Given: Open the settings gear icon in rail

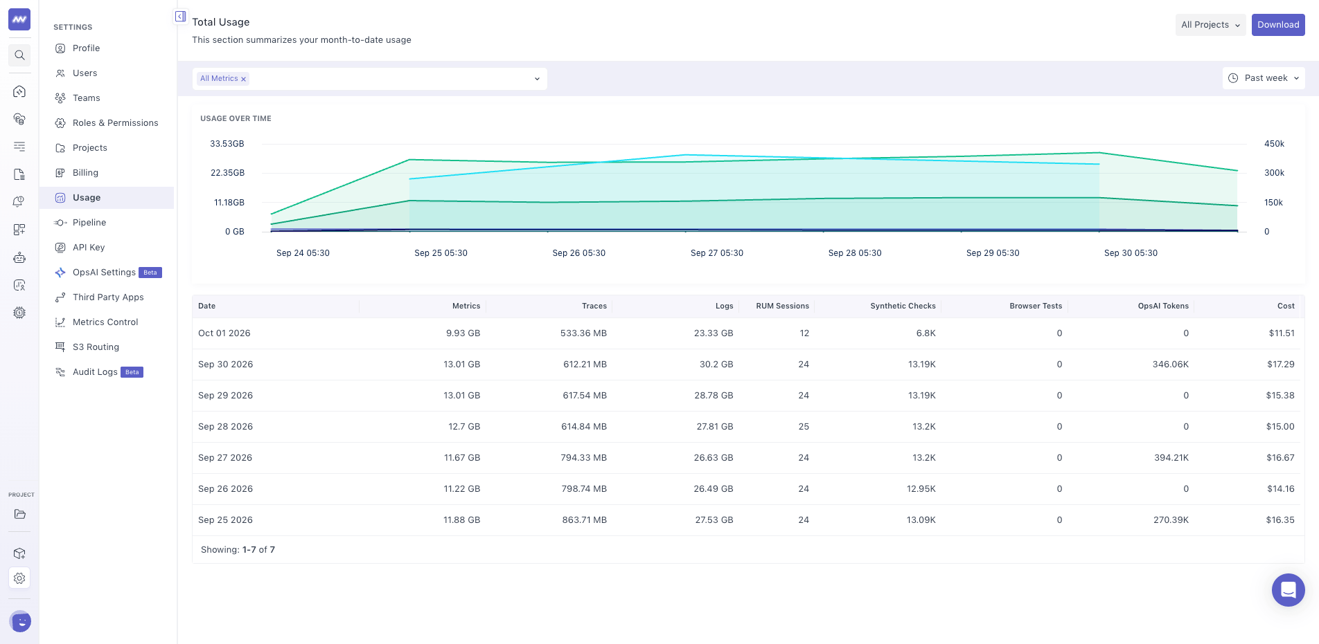Looking at the screenshot, I should 19,578.
